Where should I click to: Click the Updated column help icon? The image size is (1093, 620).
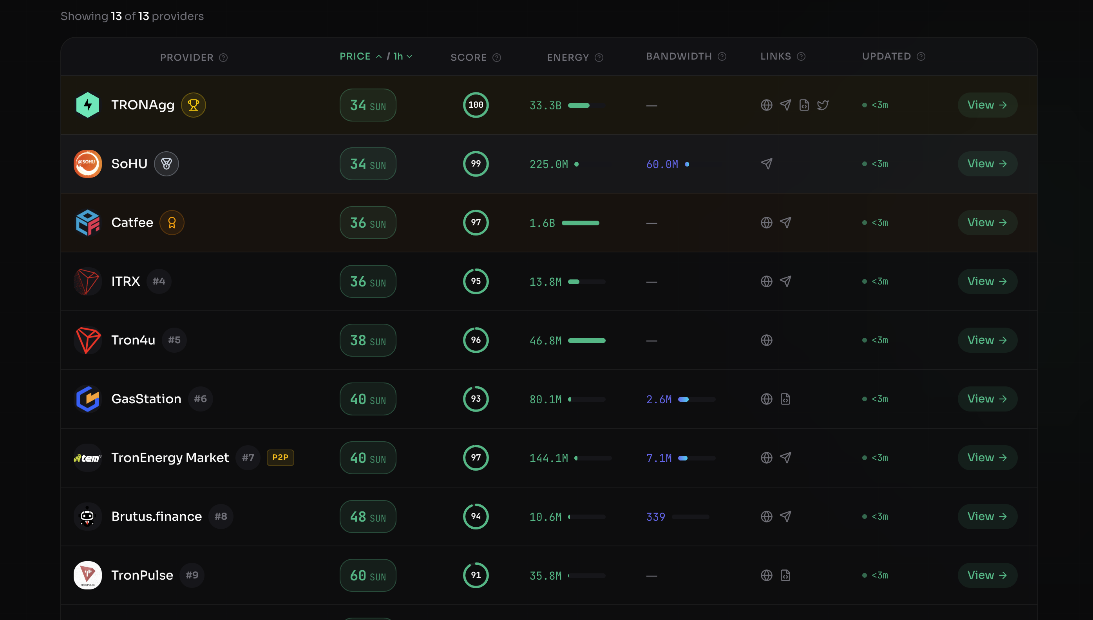click(x=921, y=56)
